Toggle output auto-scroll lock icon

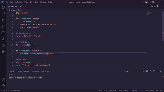pos(150,71)
